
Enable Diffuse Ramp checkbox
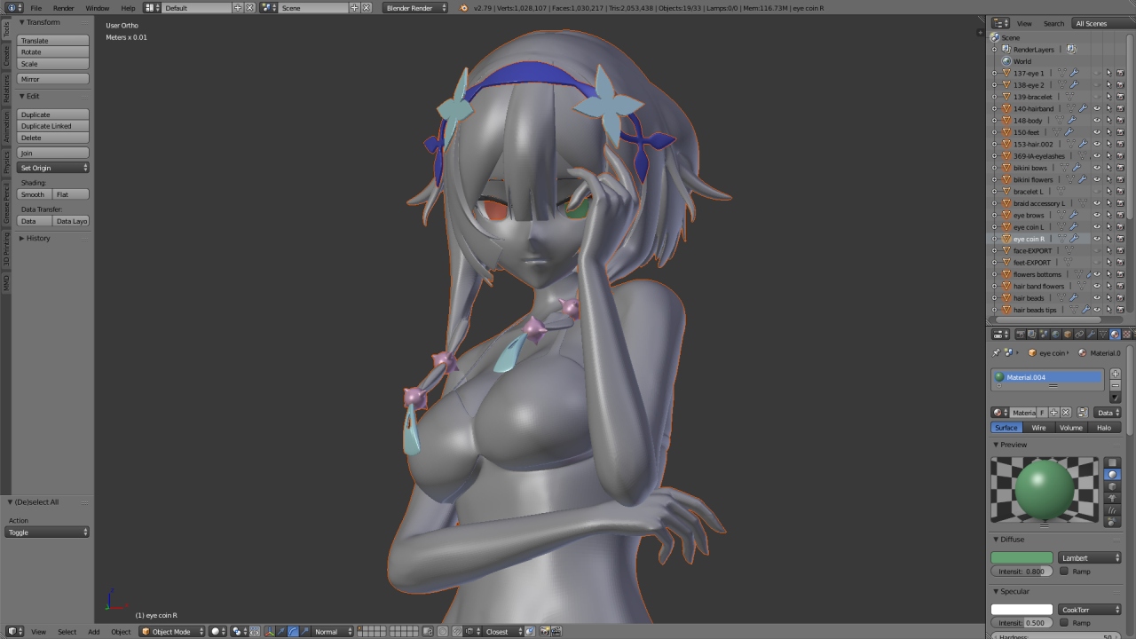(1064, 572)
